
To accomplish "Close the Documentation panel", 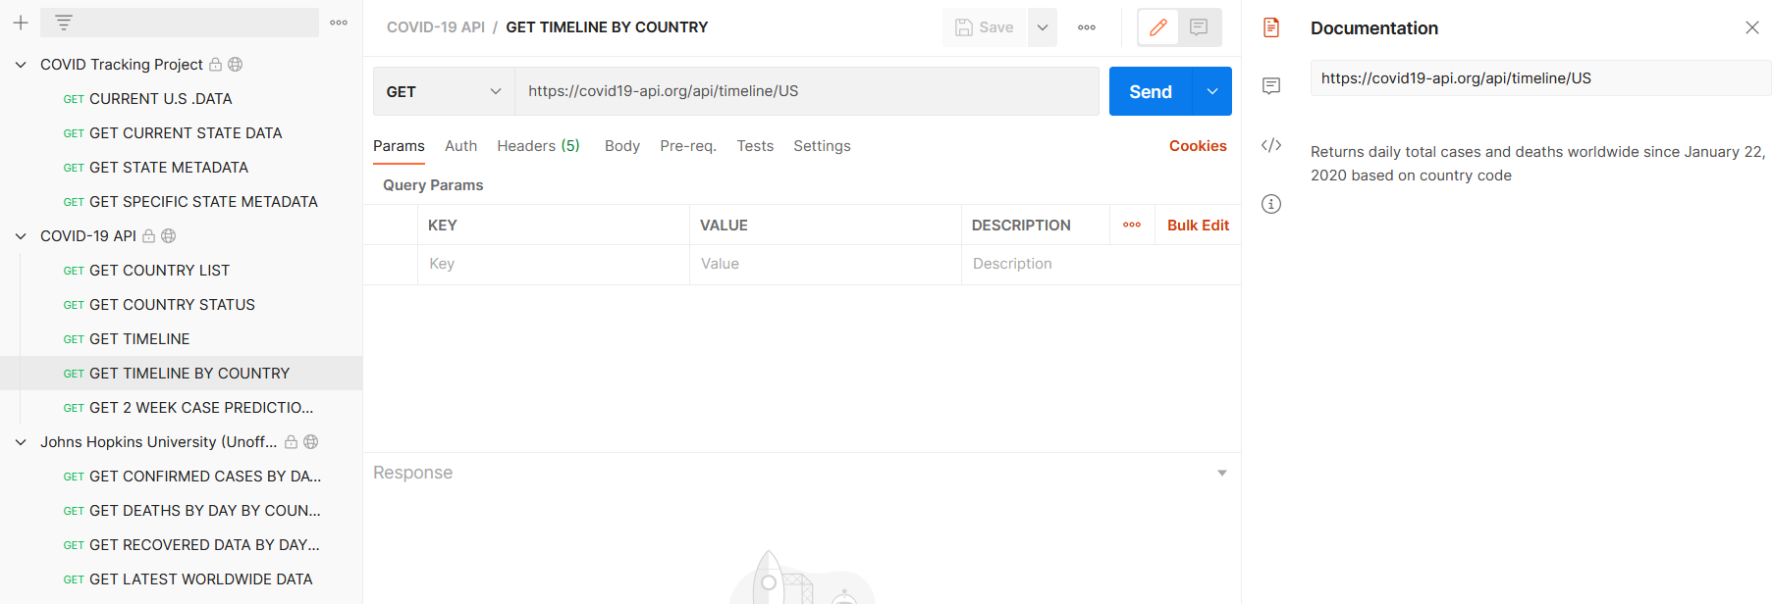I will click(1752, 27).
